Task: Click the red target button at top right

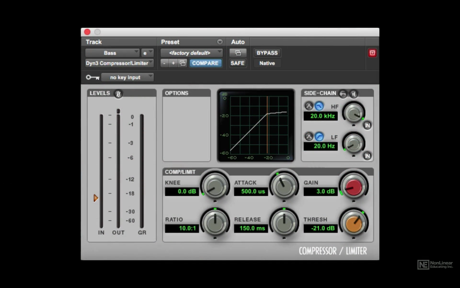Action: pos(372,53)
